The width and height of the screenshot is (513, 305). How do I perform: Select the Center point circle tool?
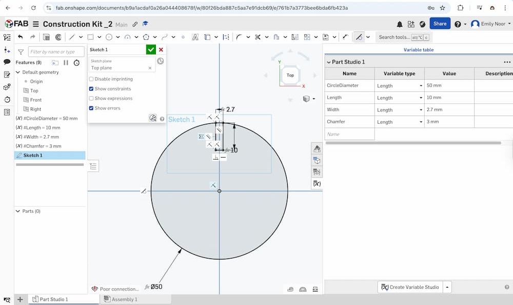[109, 37]
